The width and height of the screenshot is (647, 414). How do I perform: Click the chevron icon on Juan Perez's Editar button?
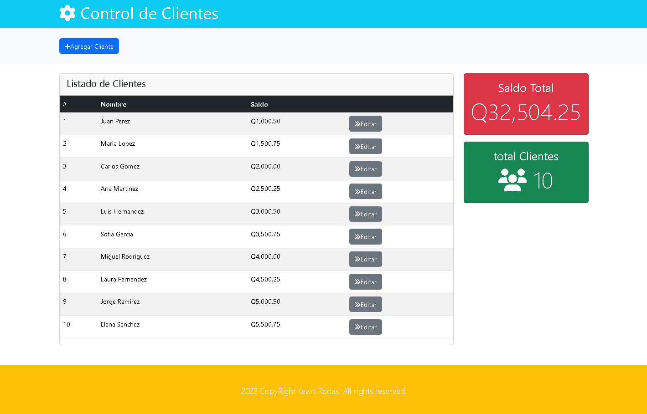357,123
